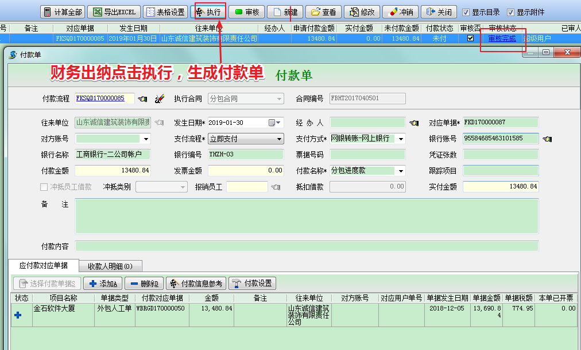
Task: Expand the 支付流程 dropdown
Action: coord(279,139)
